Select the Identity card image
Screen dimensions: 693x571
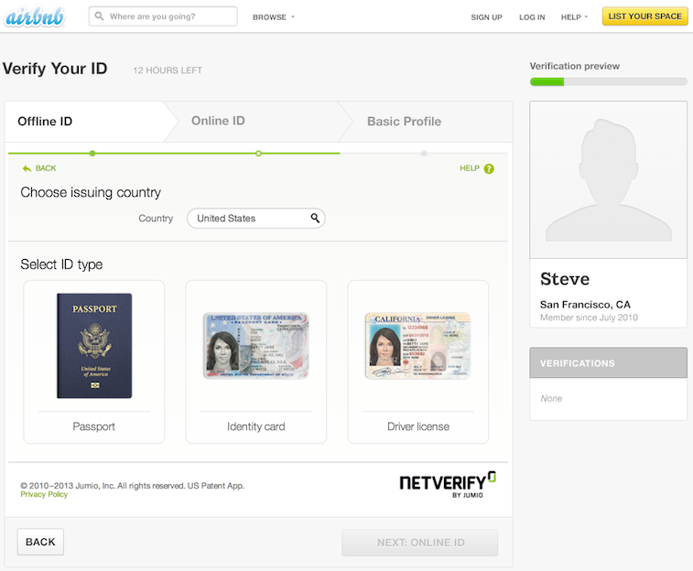coord(255,345)
